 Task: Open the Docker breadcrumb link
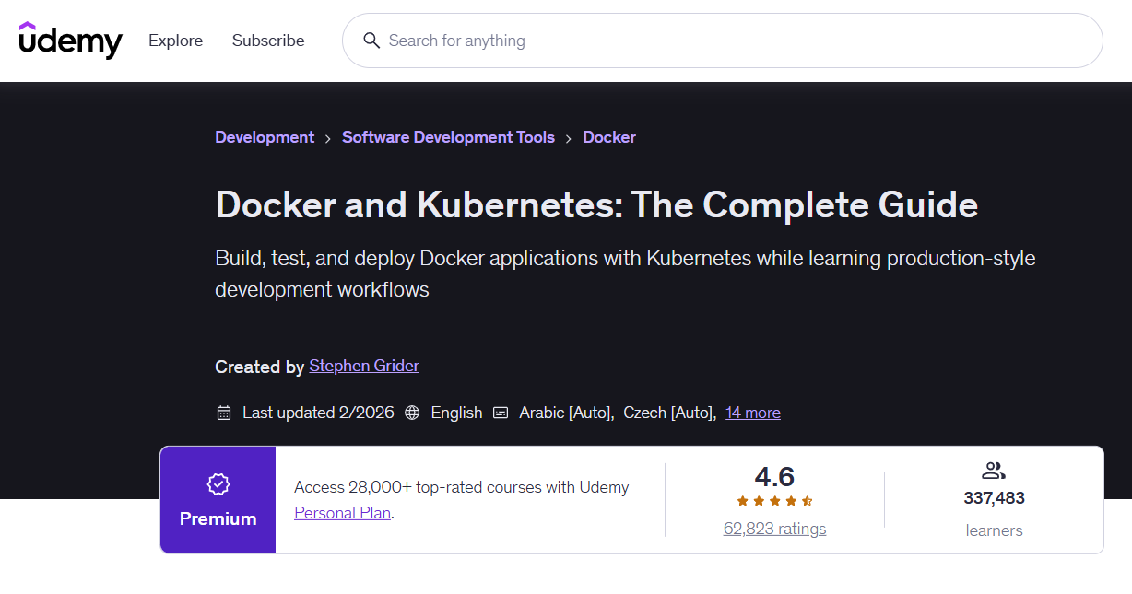(609, 137)
